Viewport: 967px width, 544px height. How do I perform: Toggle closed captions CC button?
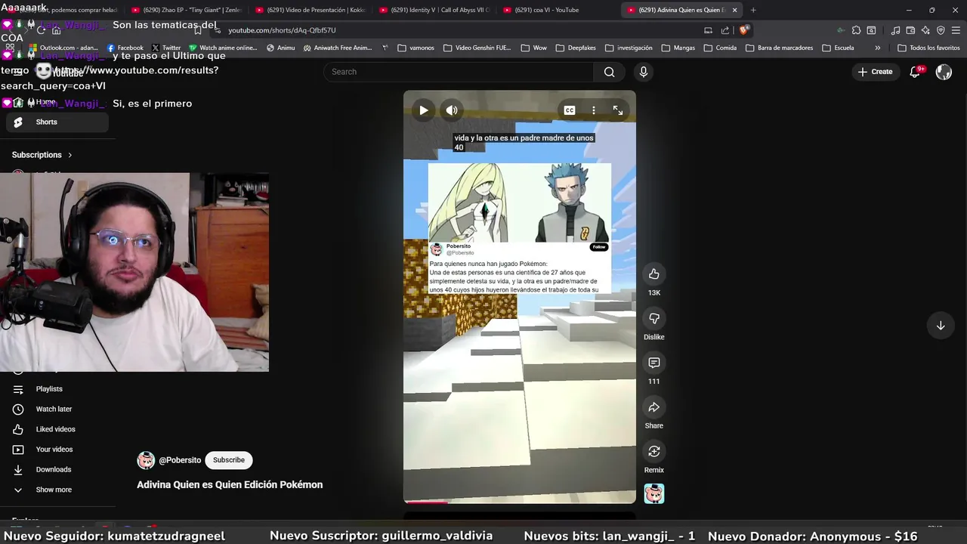[x=570, y=110]
